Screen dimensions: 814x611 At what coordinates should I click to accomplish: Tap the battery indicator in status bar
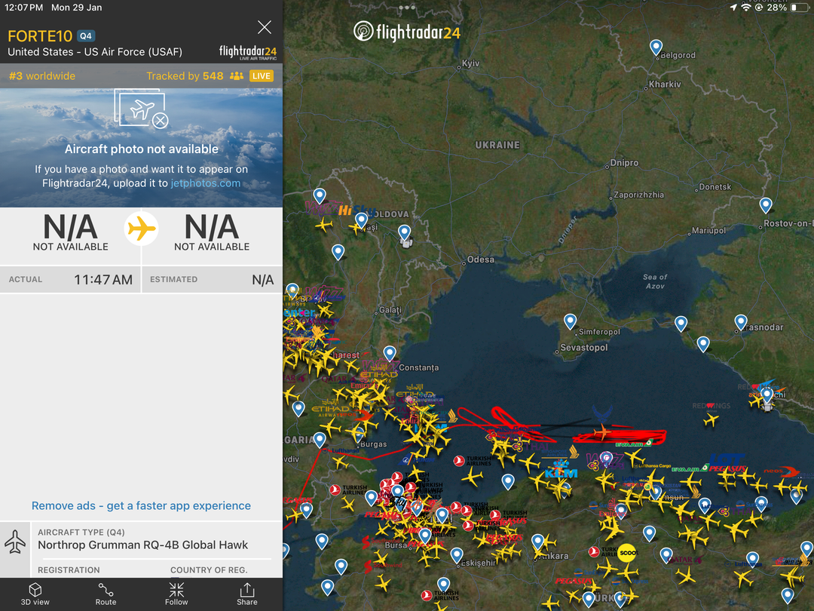[x=799, y=8]
